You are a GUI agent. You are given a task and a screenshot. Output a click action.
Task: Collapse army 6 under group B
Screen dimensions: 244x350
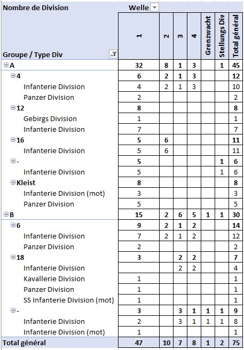[13, 225]
